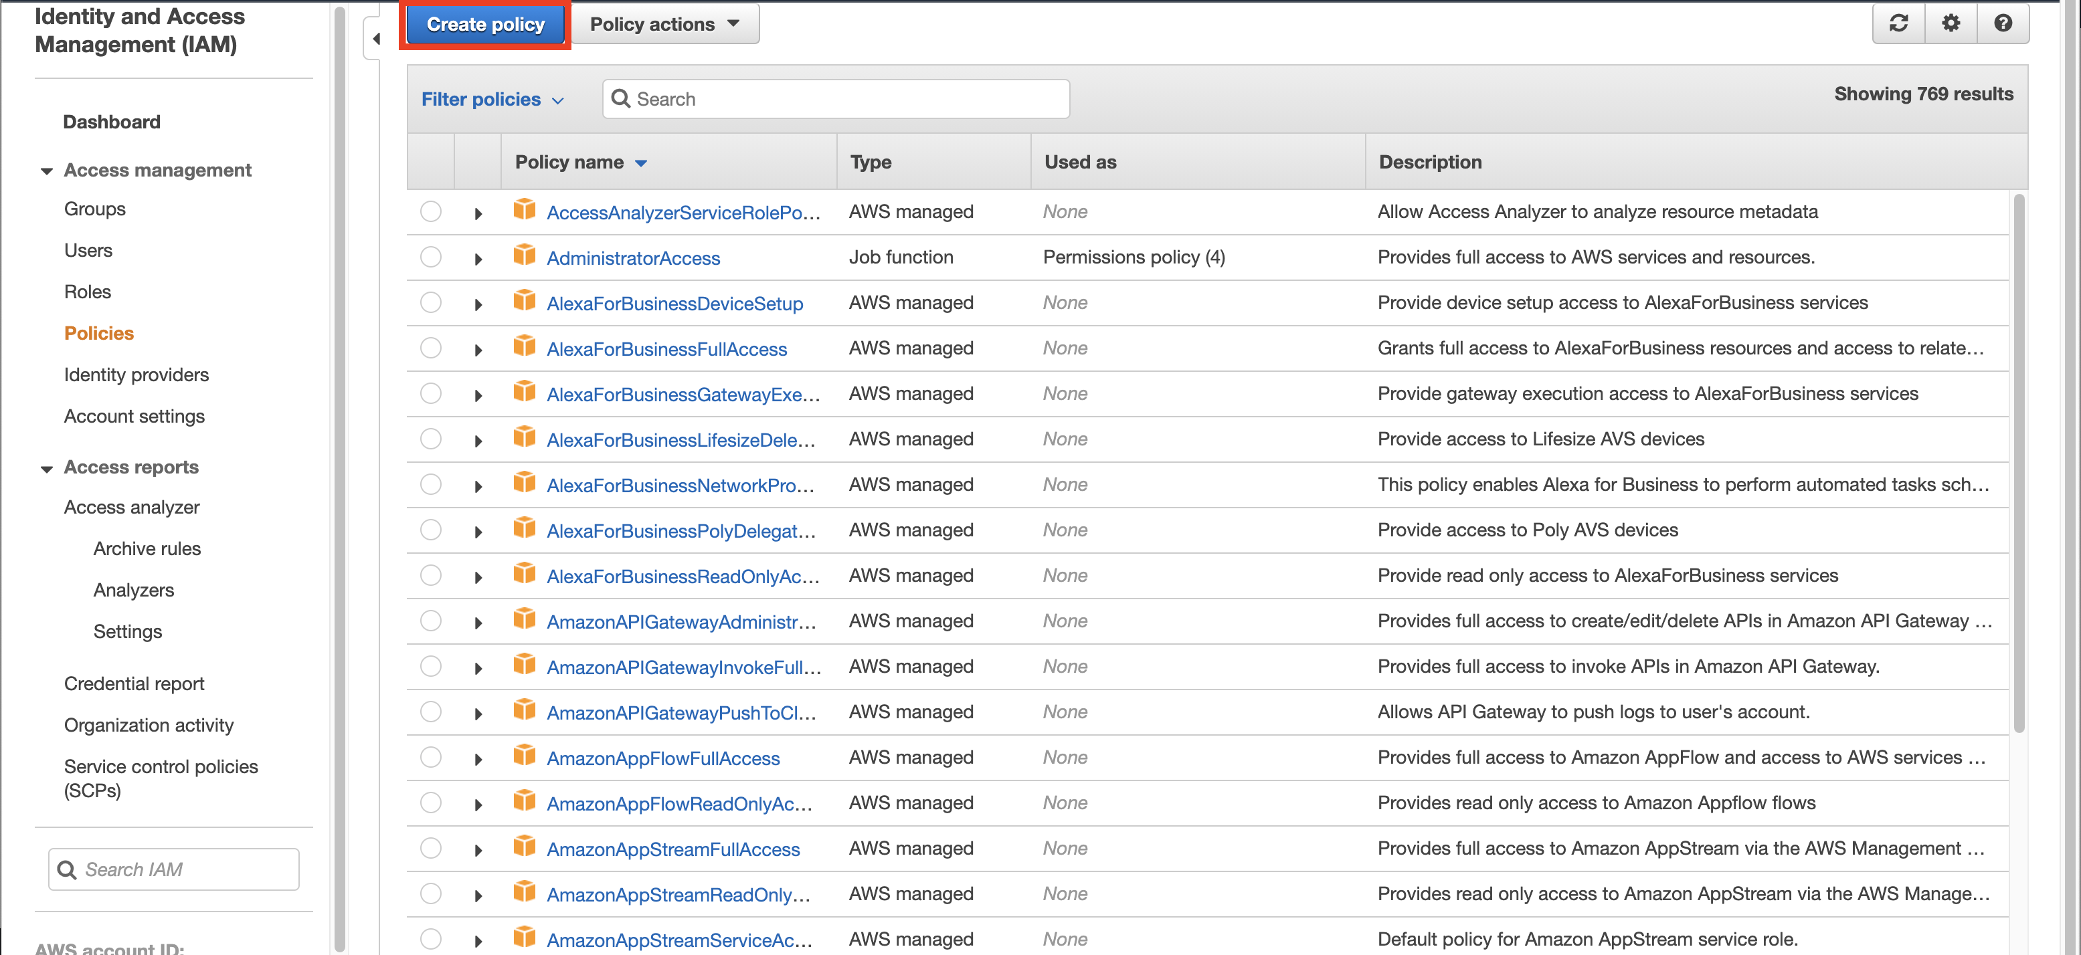The width and height of the screenshot is (2081, 955).
Task: Select the AlexaForBusinessFullAccess radio button
Action: click(430, 348)
